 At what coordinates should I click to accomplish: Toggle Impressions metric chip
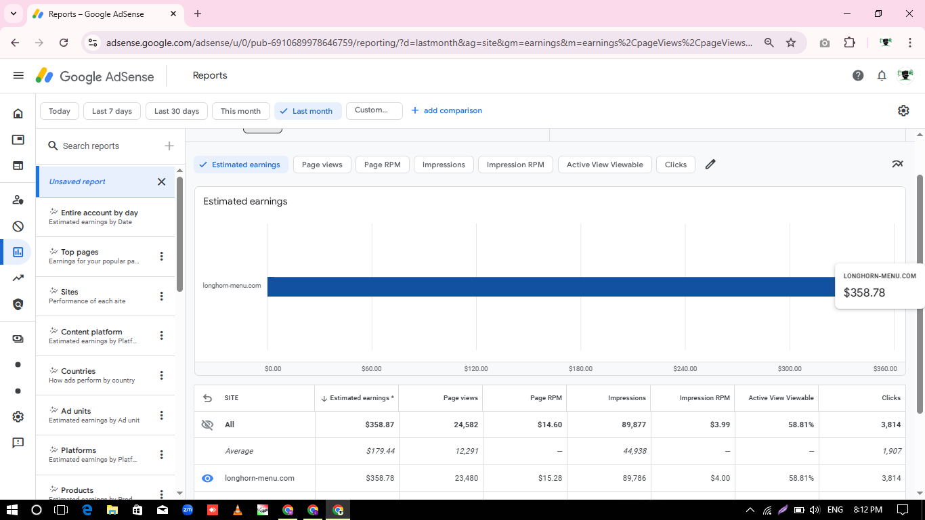[x=444, y=165]
